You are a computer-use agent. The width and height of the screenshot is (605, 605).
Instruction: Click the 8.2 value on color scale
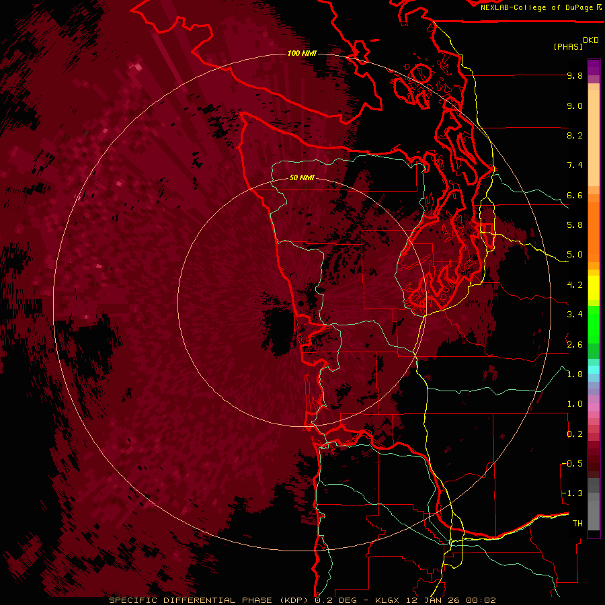point(575,135)
